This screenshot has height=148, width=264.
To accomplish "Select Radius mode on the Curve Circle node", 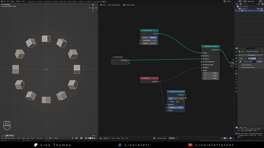I will [x=153, y=37].
